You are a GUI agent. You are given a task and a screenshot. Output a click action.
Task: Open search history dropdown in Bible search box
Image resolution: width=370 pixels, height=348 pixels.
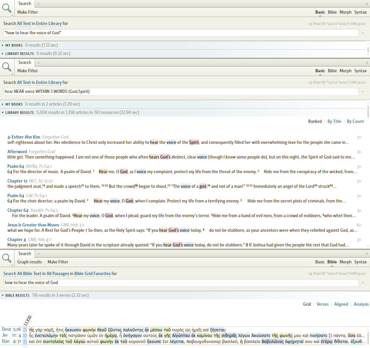point(363,283)
